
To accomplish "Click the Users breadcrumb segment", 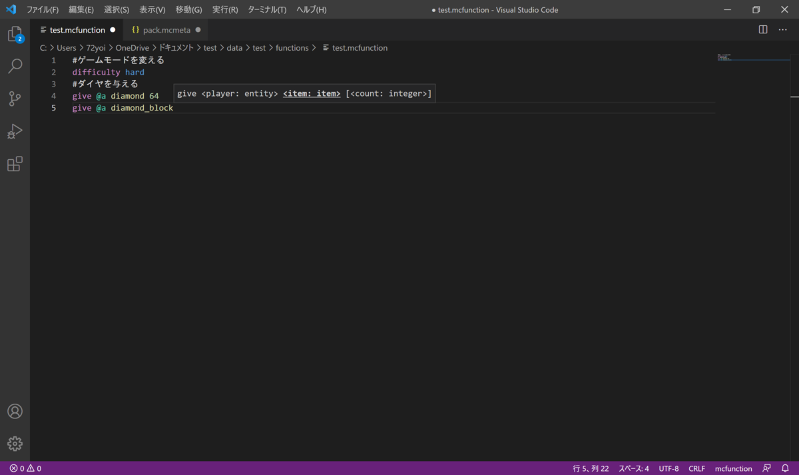I will coord(67,48).
